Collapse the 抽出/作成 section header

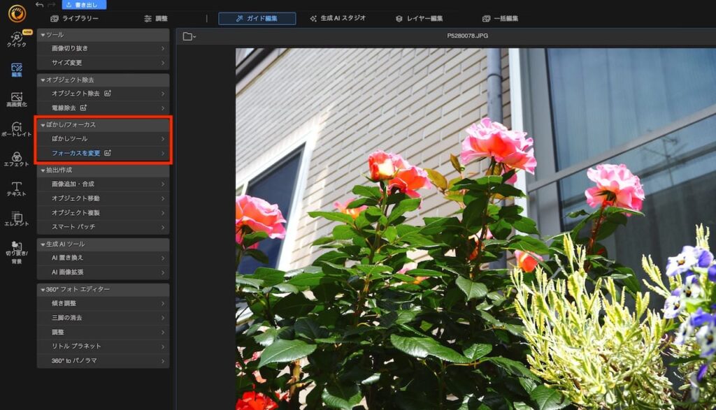pos(103,170)
